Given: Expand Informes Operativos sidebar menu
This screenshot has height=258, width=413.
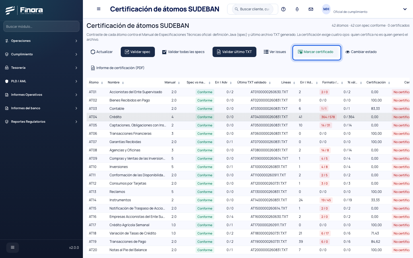Looking at the screenshot, I should tap(41, 95).
